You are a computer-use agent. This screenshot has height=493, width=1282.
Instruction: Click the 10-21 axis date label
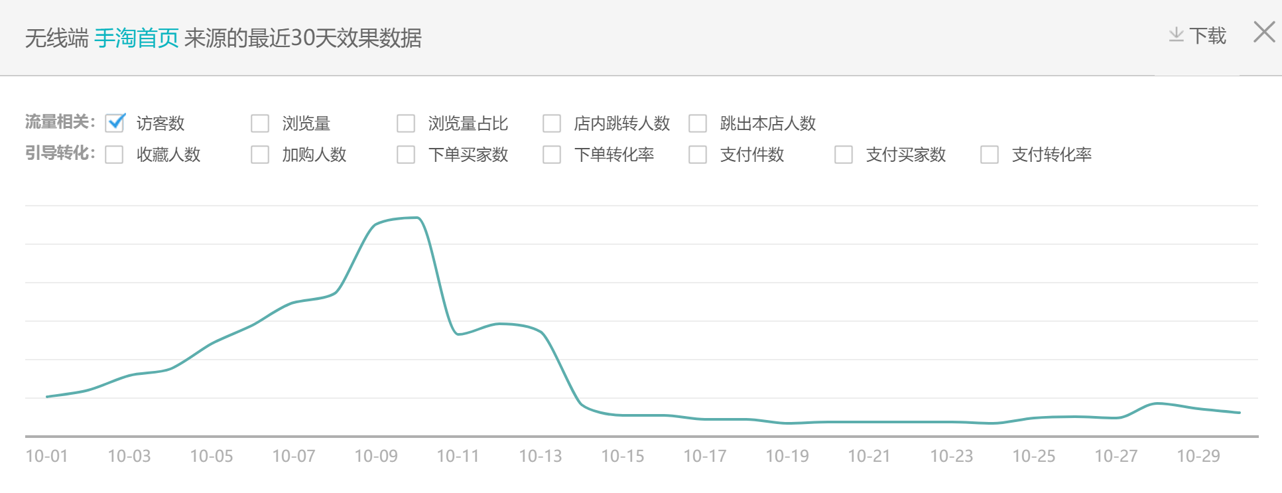point(869,457)
